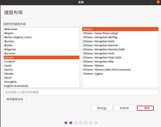Select Belarusian in the language list

[x=42, y=29]
